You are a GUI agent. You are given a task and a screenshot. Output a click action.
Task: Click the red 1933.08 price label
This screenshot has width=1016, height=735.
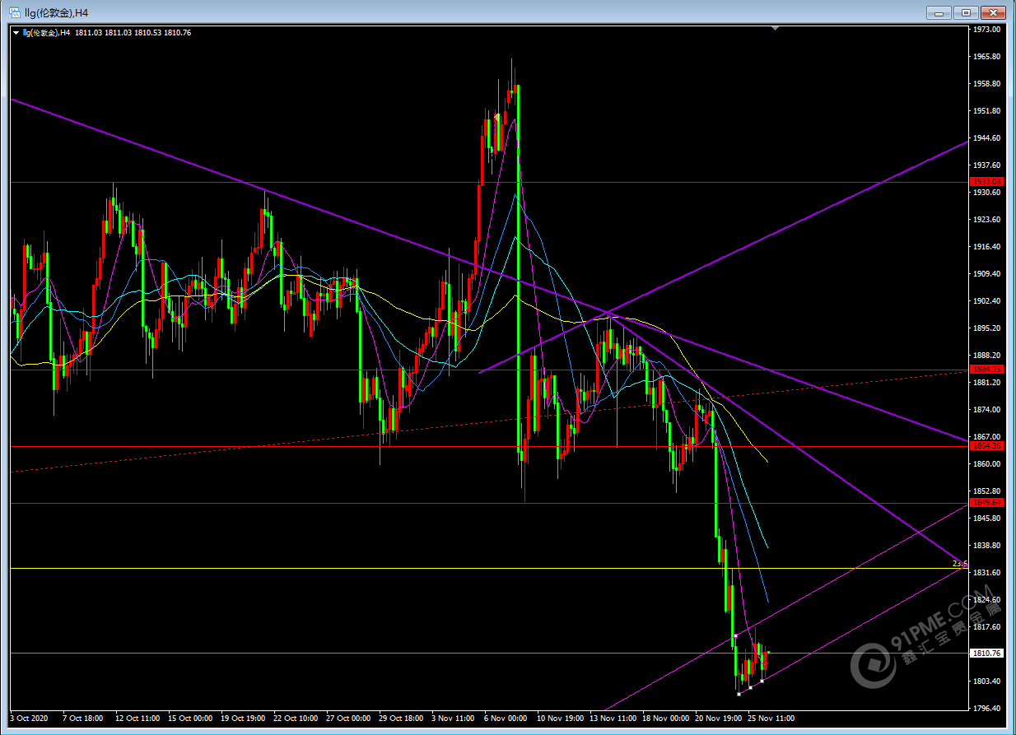pyautogui.click(x=986, y=182)
